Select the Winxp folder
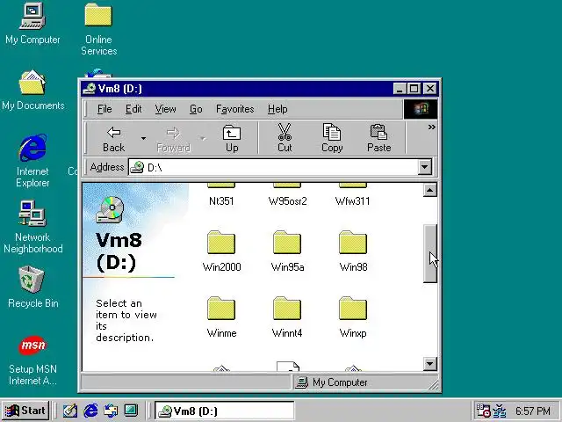Image resolution: width=562 pixels, height=422 pixels. (353, 318)
